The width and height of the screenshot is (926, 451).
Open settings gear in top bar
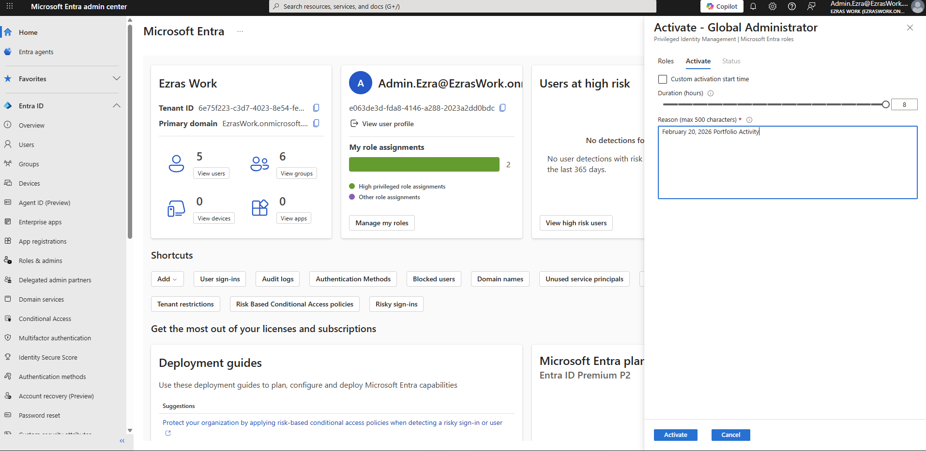tap(773, 6)
